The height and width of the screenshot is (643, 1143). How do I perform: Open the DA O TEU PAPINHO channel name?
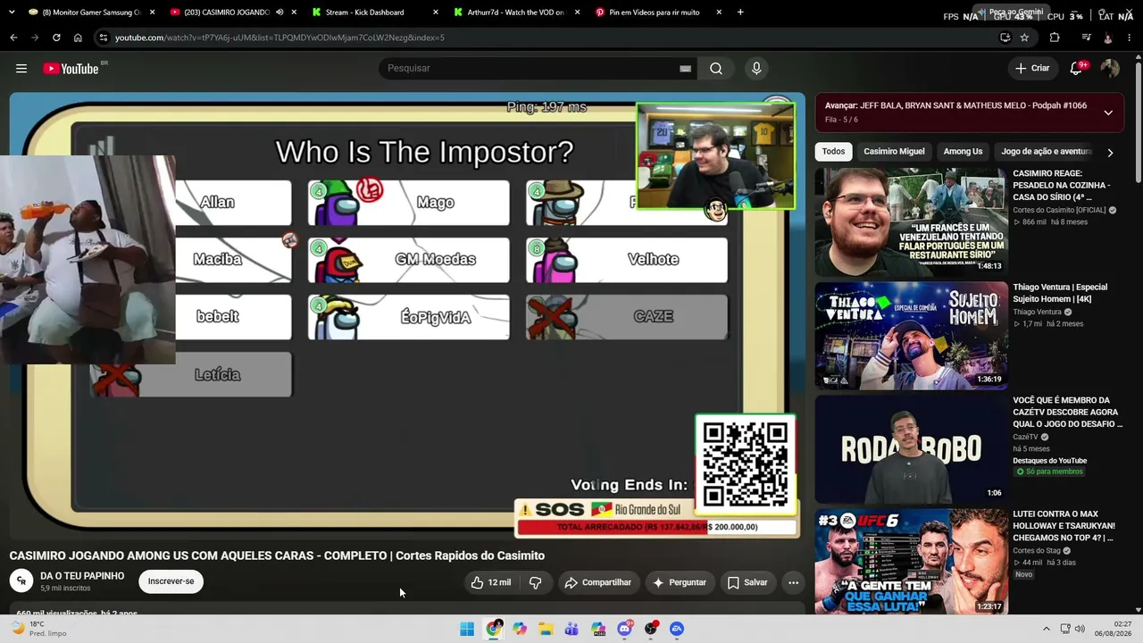click(82, 576)
